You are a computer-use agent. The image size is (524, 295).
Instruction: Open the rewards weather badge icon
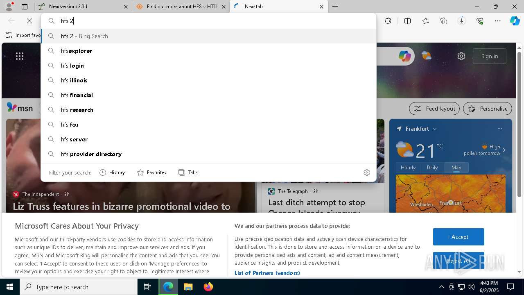coord(427,56)
